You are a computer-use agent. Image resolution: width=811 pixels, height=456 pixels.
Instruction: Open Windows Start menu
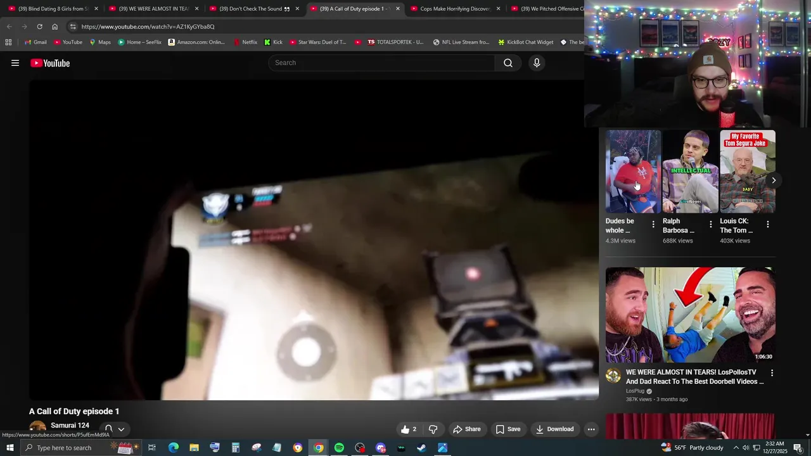point(10,448)
